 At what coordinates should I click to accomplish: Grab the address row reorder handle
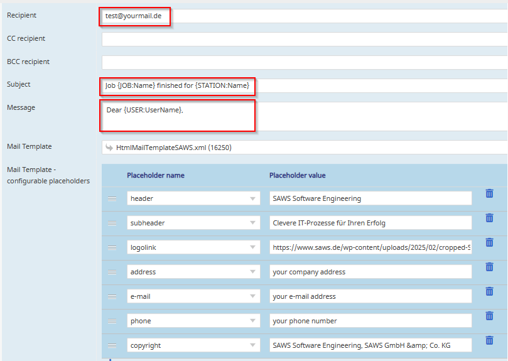click(112, 272)
